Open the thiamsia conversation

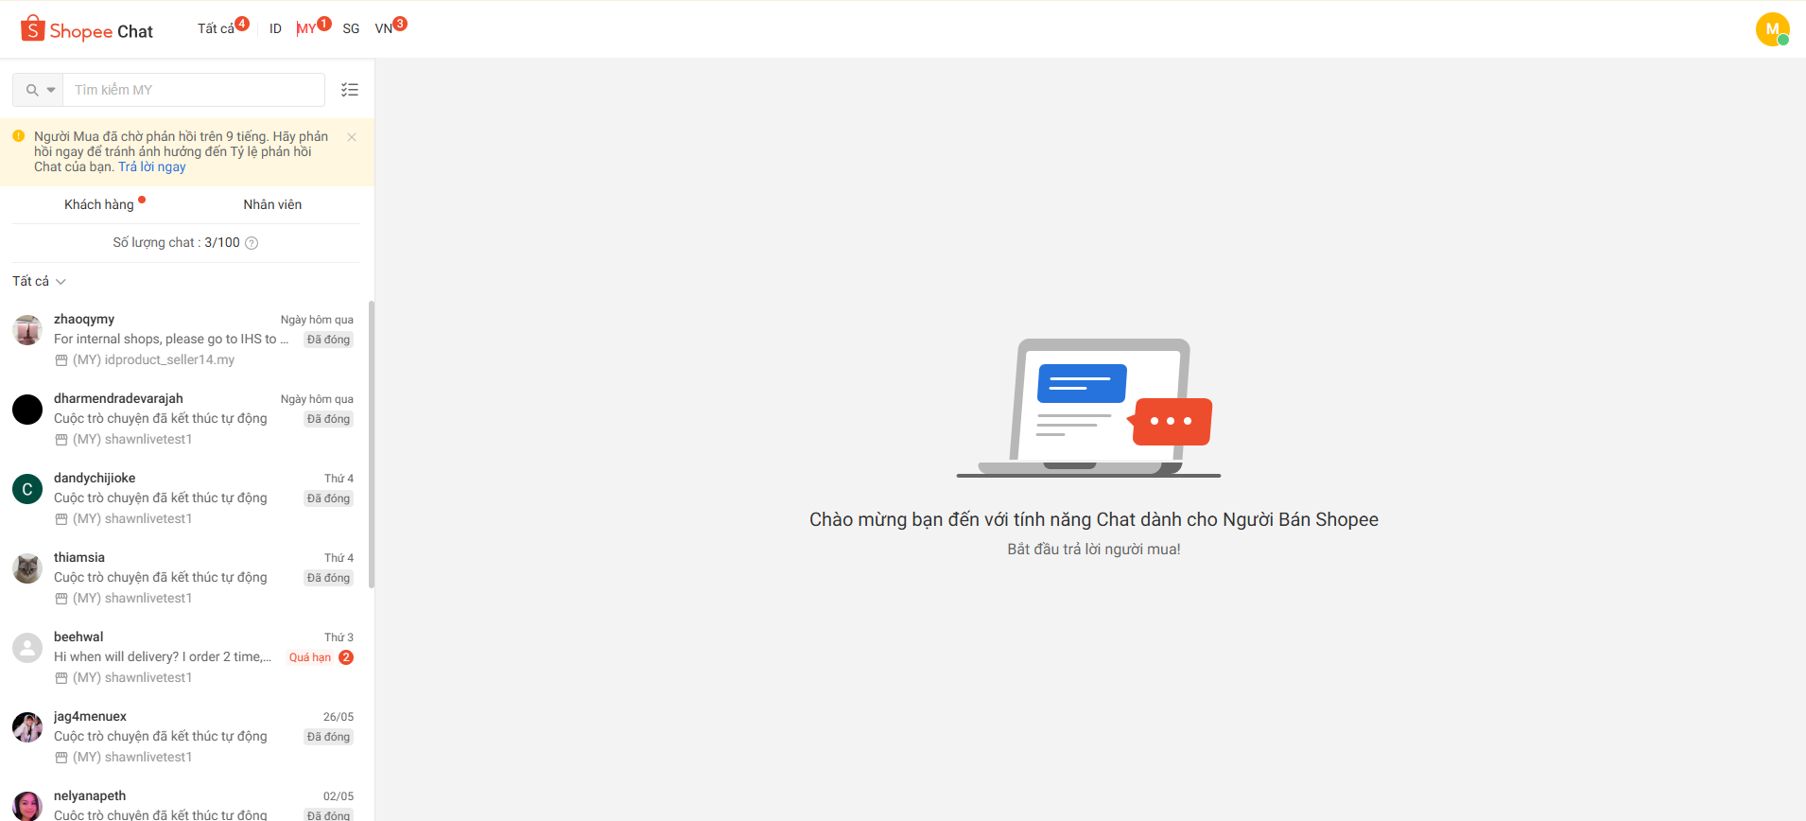click(x=185, y=578)
